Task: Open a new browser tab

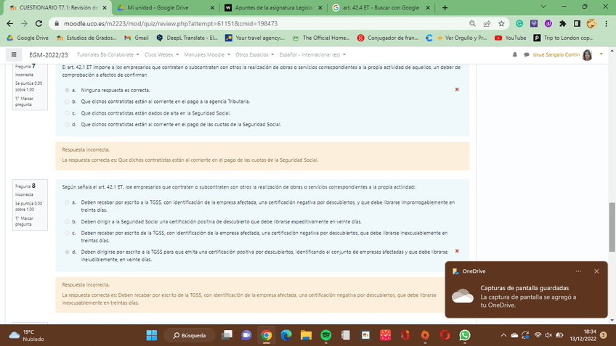Action: [445, 8]
